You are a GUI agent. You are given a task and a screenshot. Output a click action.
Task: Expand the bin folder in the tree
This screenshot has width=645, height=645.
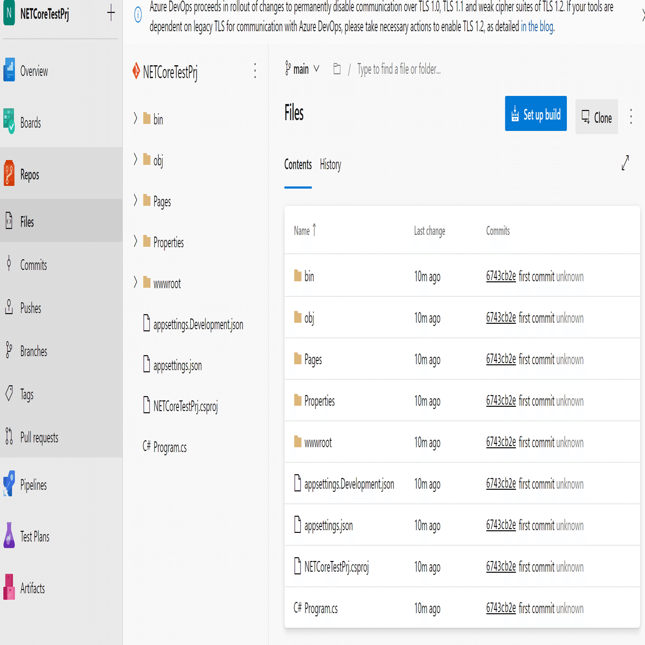(x=135, y=119)
